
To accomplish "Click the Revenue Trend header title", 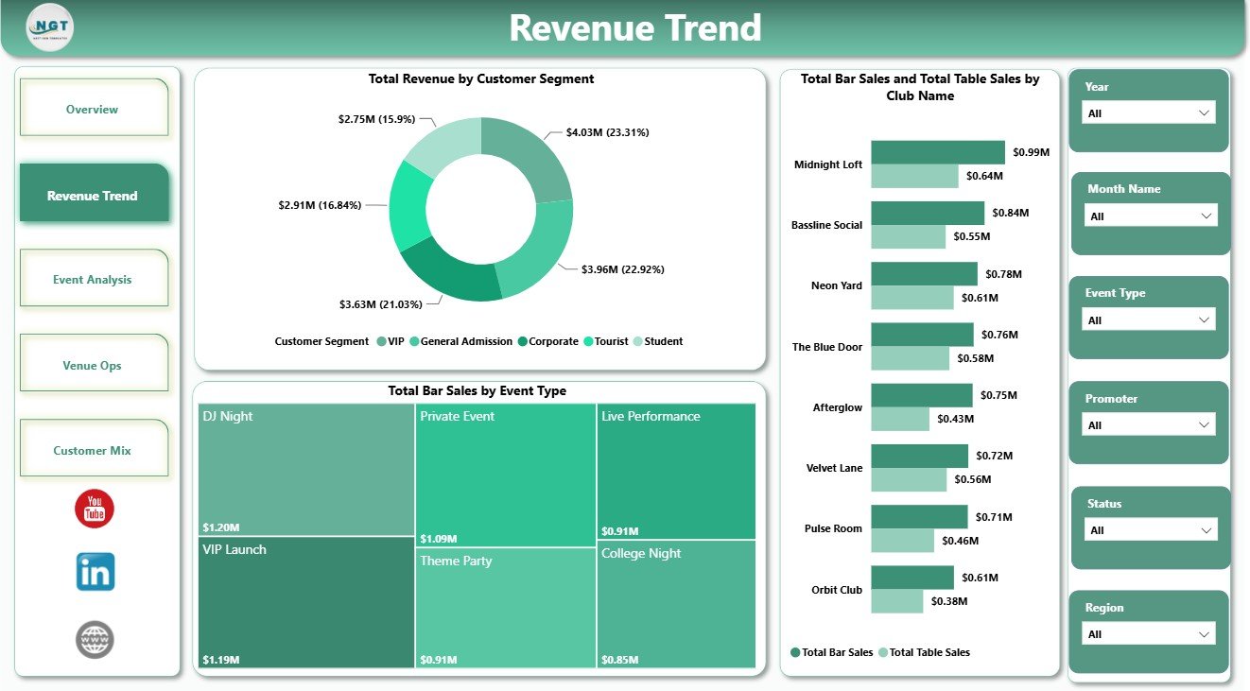I will (635, 28).
